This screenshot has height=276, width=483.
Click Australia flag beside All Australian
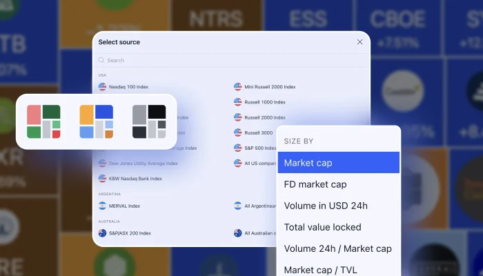pyautogui.click(x=238, y=233)
